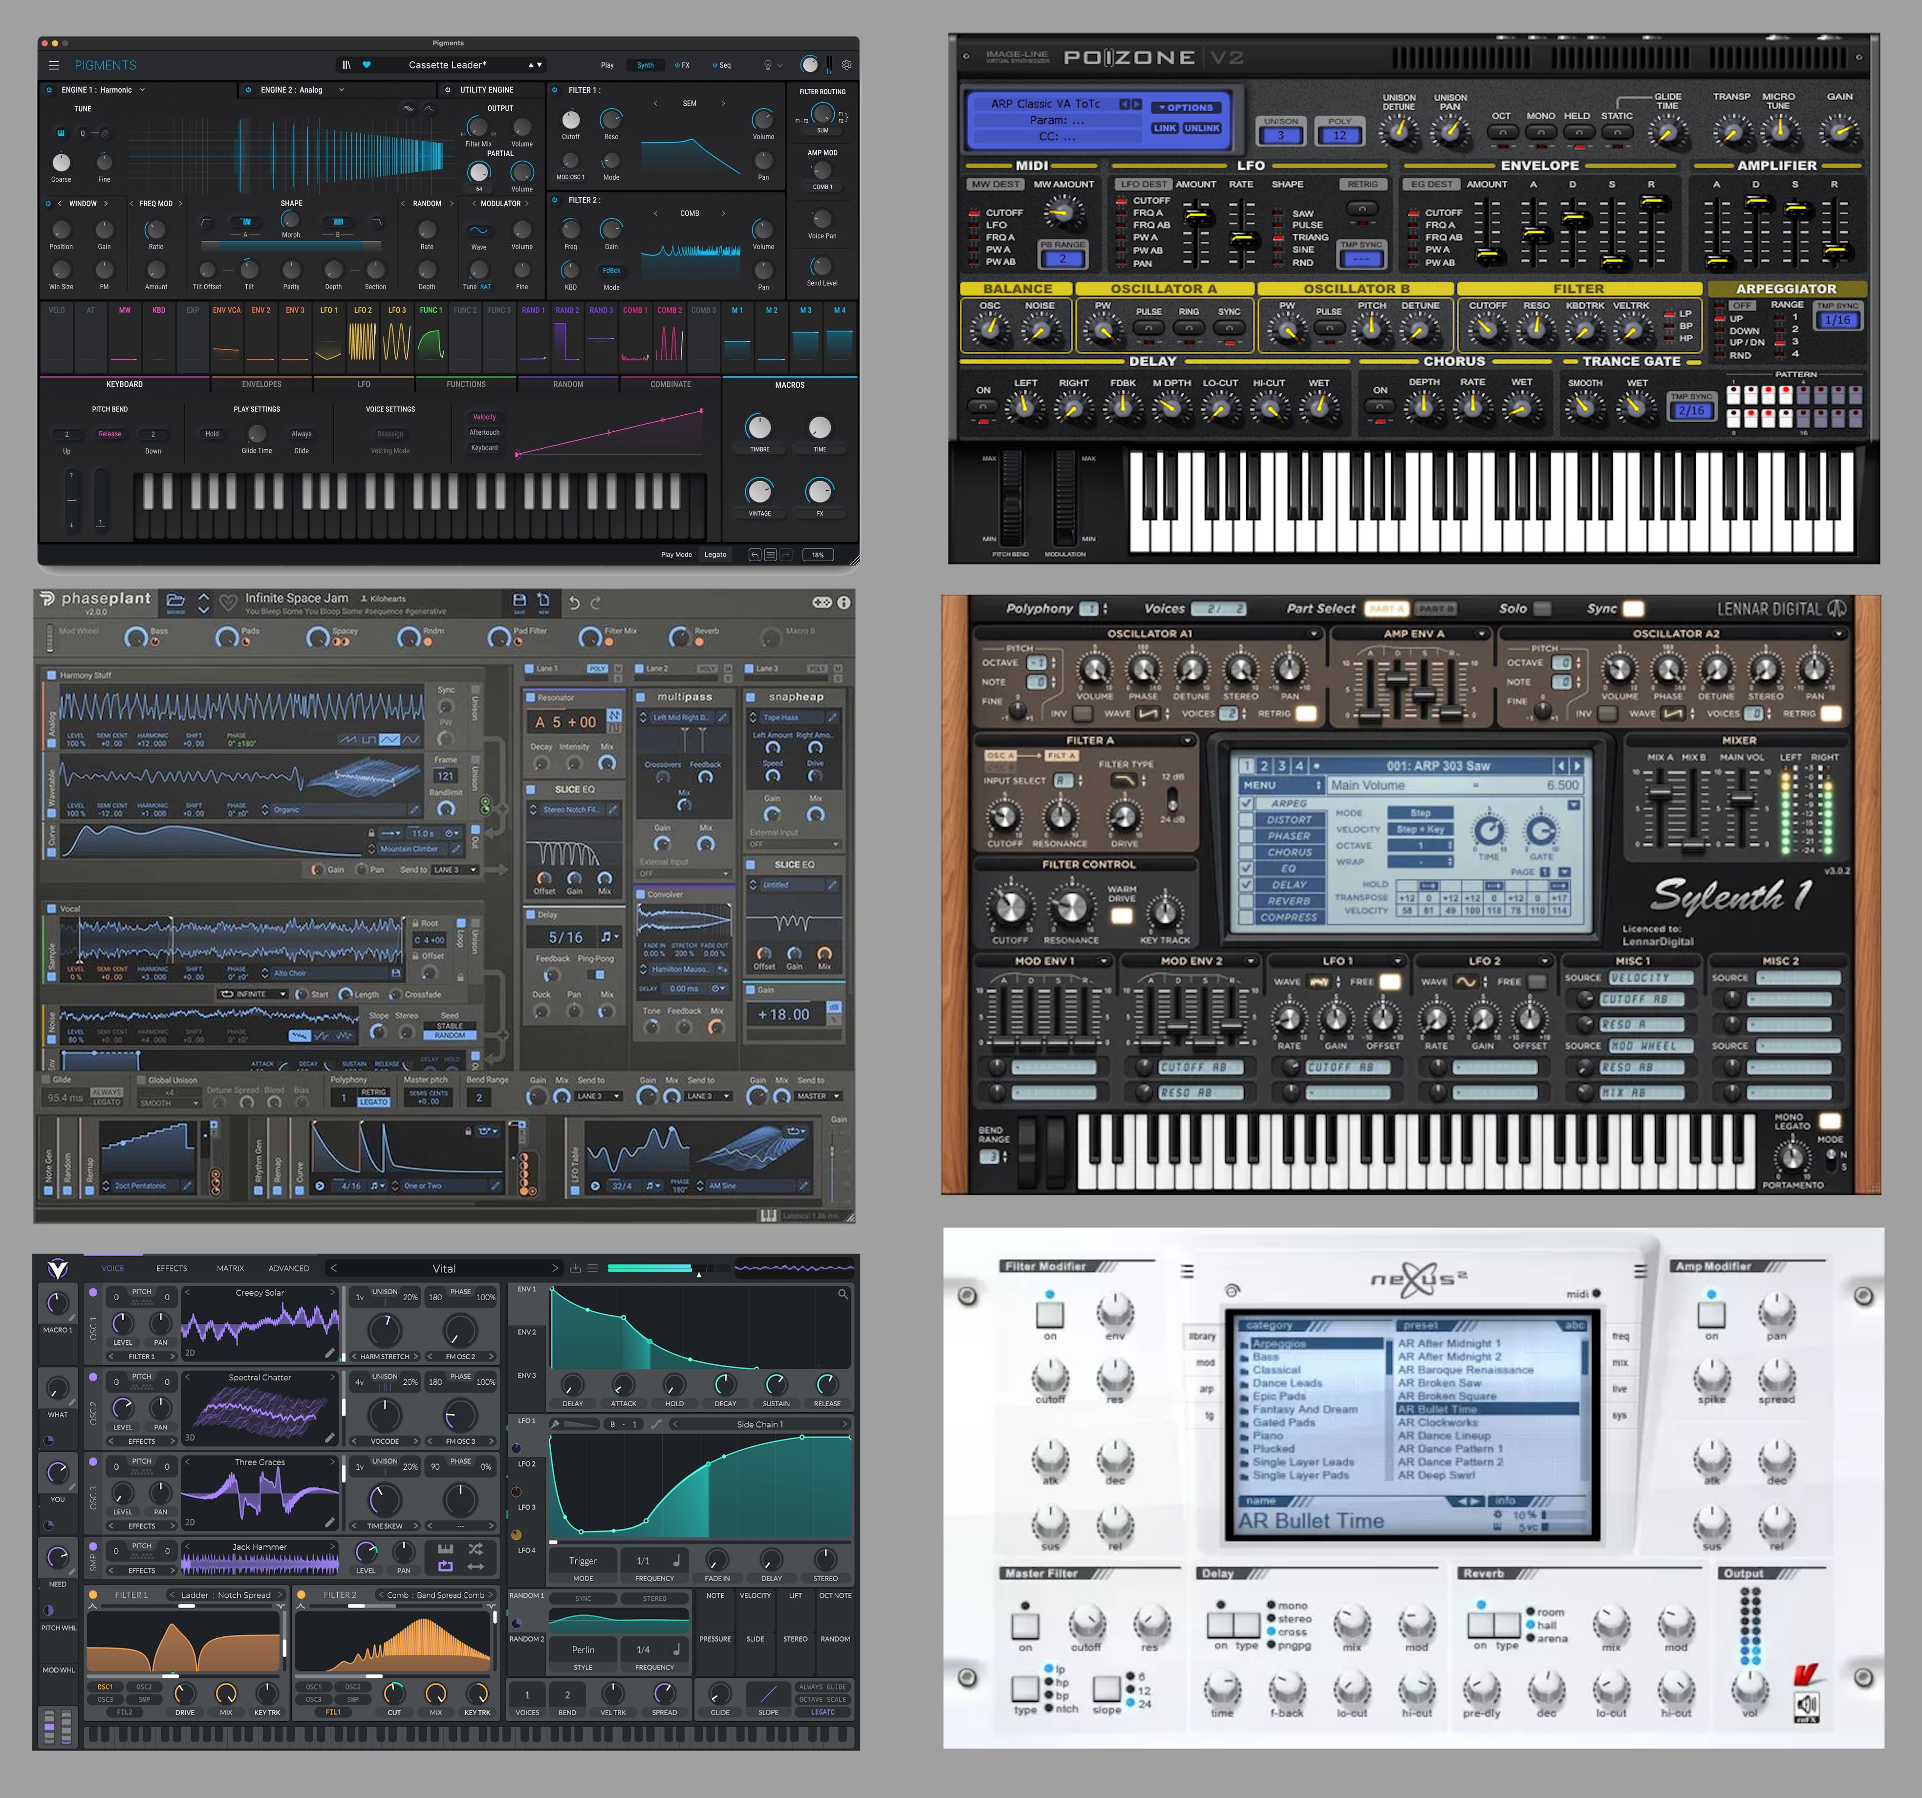This screenshot has width=1922, height=1798.
Task: Open the Oscillator A1 section dropdown arrow
Action: click(1313, 634)
